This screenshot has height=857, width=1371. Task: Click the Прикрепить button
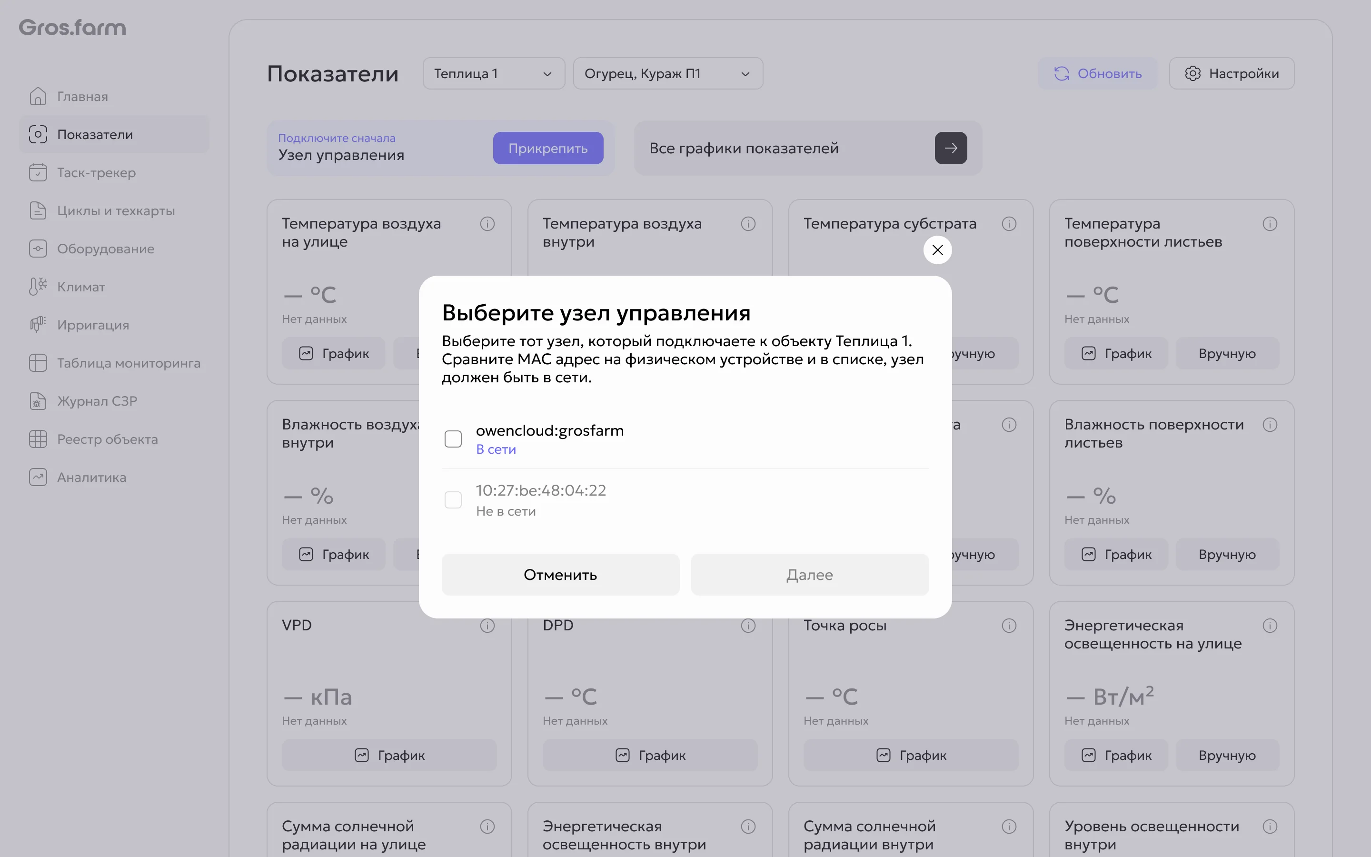click(548, 149)
